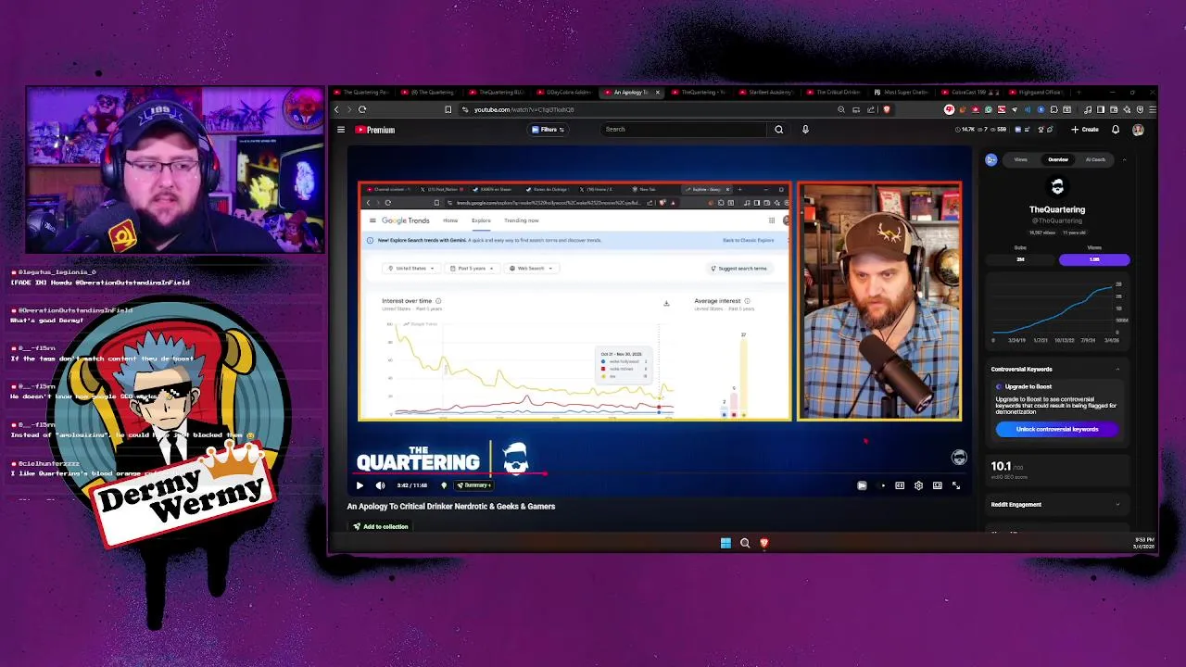Play the YouTube video
Image resolution: width=1186 pixels, height=667 pixels.
click(360, 485)
